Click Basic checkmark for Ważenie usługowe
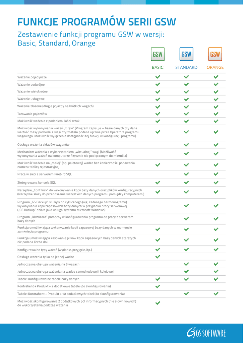 tap(158, 99)
